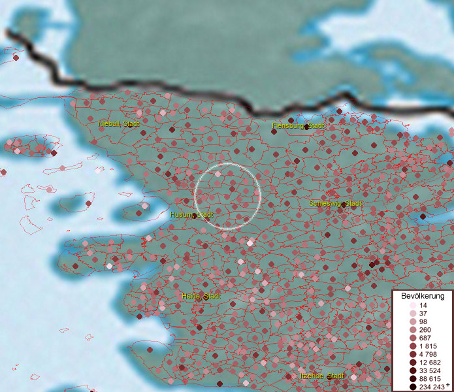The image size is (454, 392).
Task: Click the Flensburg, Stadt map label
Action: tap(298, 125)
